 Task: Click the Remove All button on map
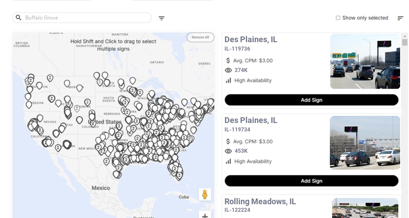point(200,37)
